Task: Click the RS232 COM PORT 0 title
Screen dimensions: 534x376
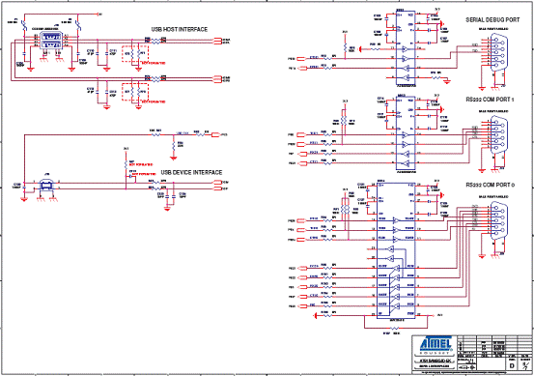Action: (491, 185)
